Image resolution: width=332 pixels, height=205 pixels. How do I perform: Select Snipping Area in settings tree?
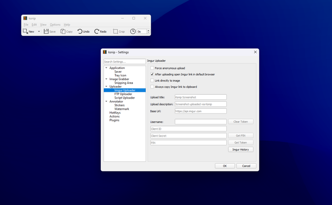point(124,83)
